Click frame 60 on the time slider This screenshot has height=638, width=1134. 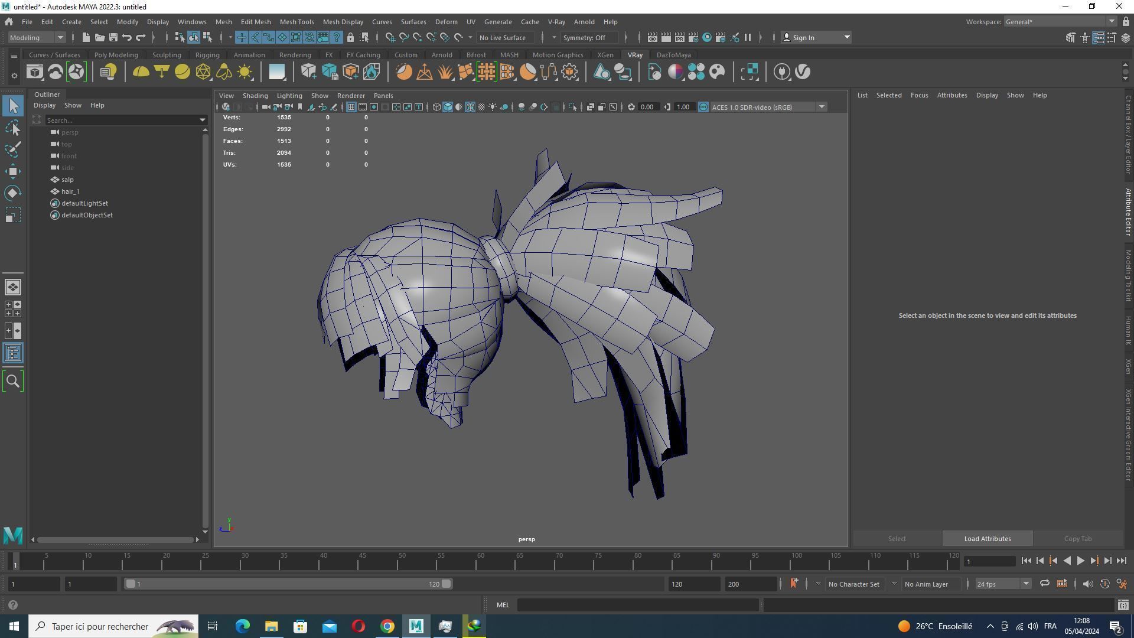click(480, 561)
